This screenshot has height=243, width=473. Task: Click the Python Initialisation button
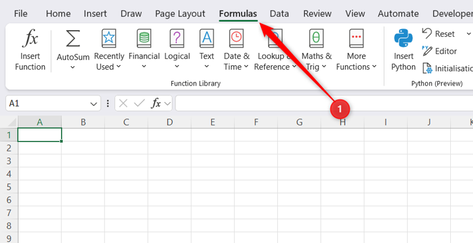[x=447, y=68]
